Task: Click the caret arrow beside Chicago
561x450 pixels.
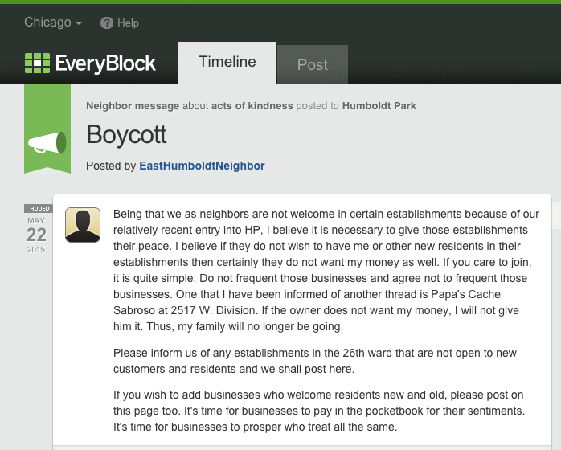Action: click(79, 23)
